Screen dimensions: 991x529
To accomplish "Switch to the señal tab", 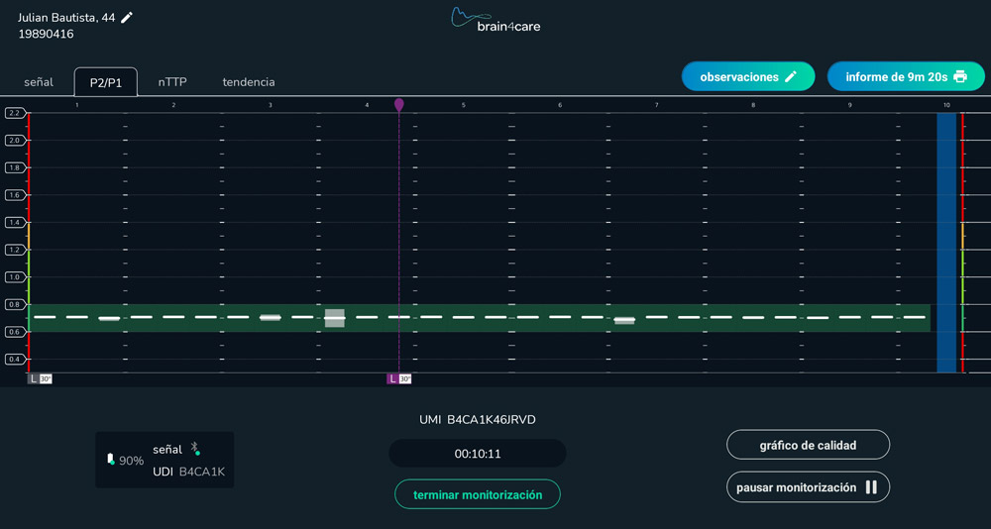I will (x=39, y=82).
